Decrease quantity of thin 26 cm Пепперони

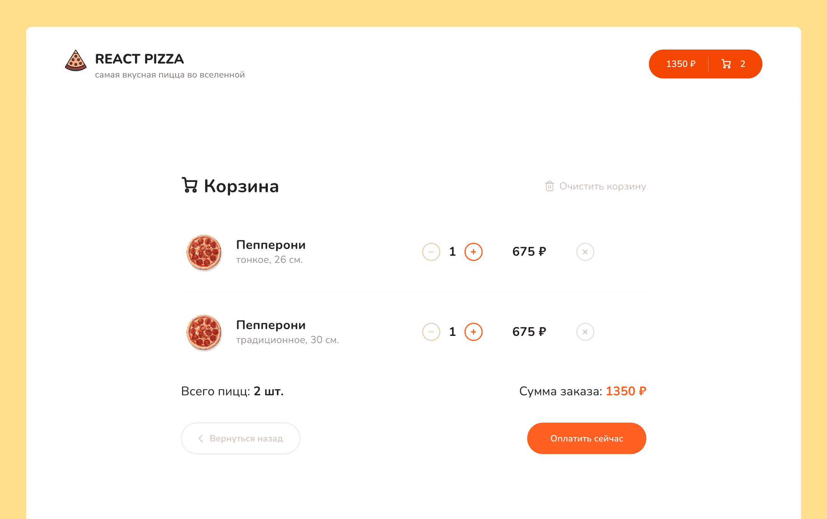point(431,252)
